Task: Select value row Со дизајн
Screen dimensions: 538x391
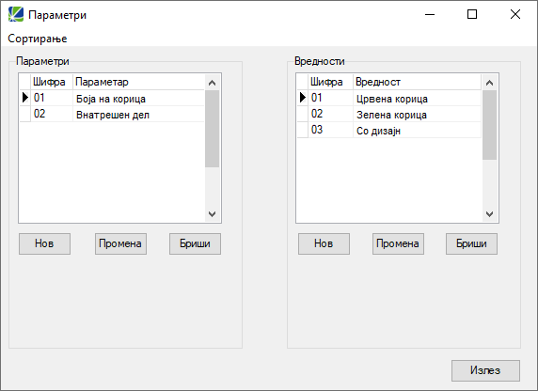Action: (x=389, y=131)
